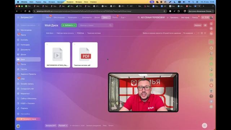Click the Корзина button
Viewport: 231px width, 130px height.
coord(197,25)
